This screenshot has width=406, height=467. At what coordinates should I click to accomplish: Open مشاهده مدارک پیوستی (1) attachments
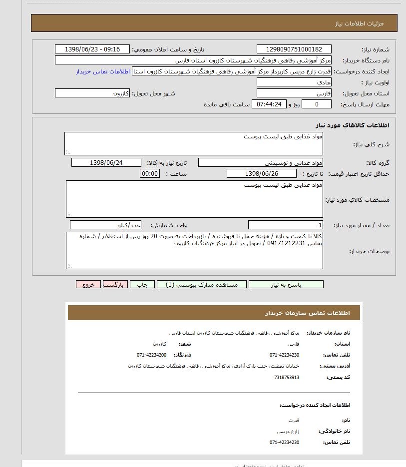click(201, 284)
